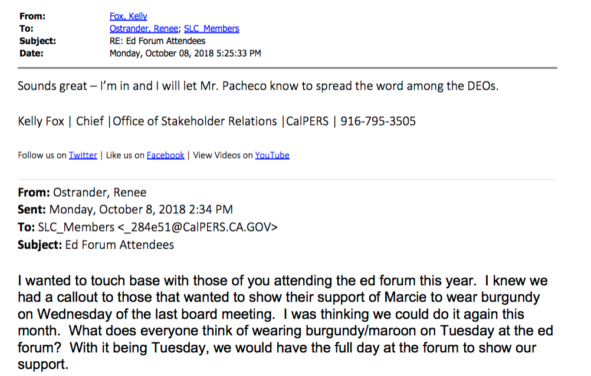Click the date Monday, October 08, 2018
The image size is (591, 376).
pyautogui.click(x=162, y=54)
